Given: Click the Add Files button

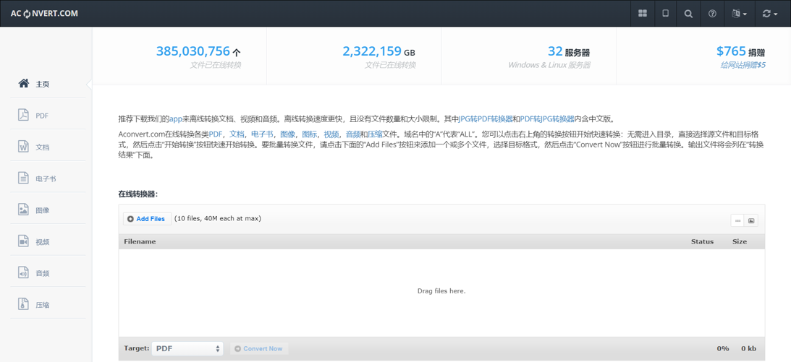Looking at the screenshot, I should [x=147, y=219].
